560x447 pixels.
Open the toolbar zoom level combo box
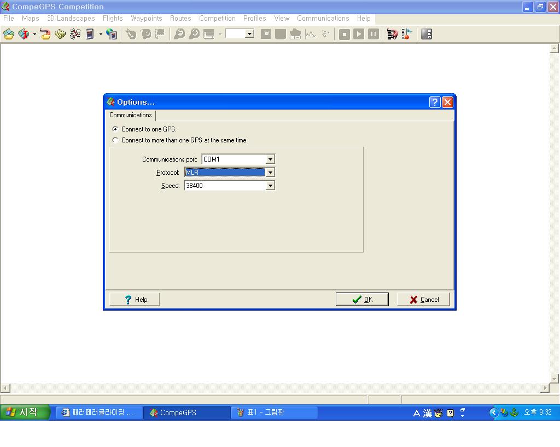point(240,34)
